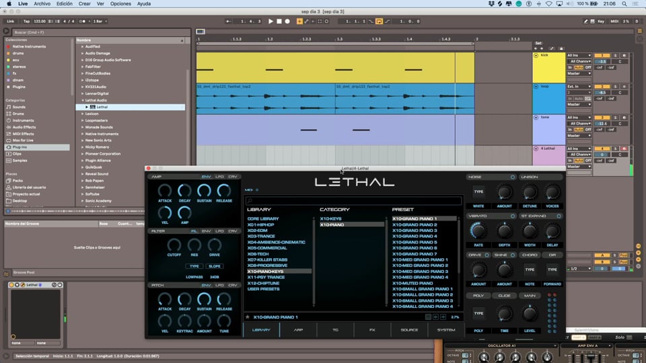
Task: Select the X01-HIPHOP library in Lethal
Action: pos(261,225)
